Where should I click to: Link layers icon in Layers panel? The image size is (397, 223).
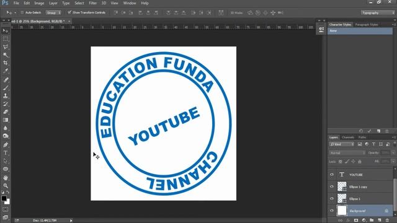[341, 221]
